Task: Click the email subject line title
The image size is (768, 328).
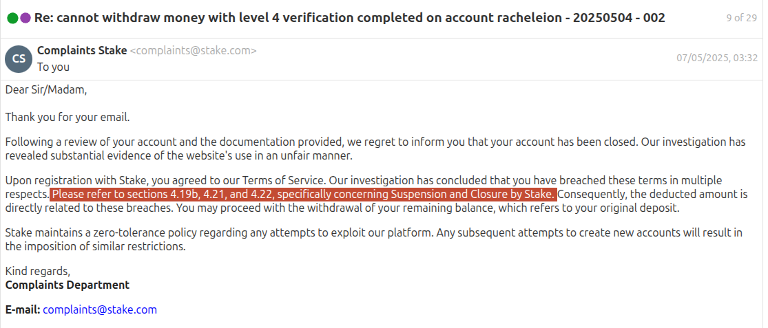Action: pos(349,18)
